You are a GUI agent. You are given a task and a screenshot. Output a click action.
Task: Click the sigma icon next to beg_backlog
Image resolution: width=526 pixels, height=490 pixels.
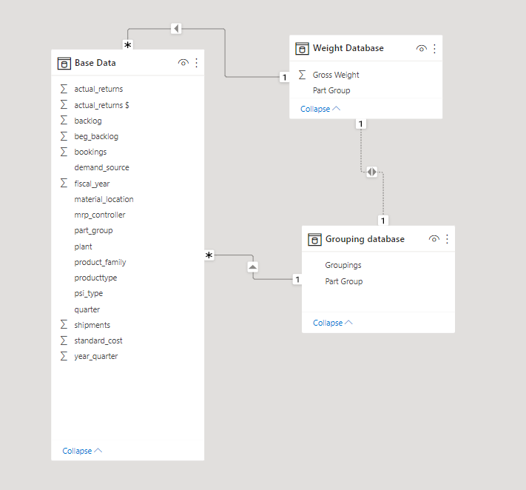[64, 136]
